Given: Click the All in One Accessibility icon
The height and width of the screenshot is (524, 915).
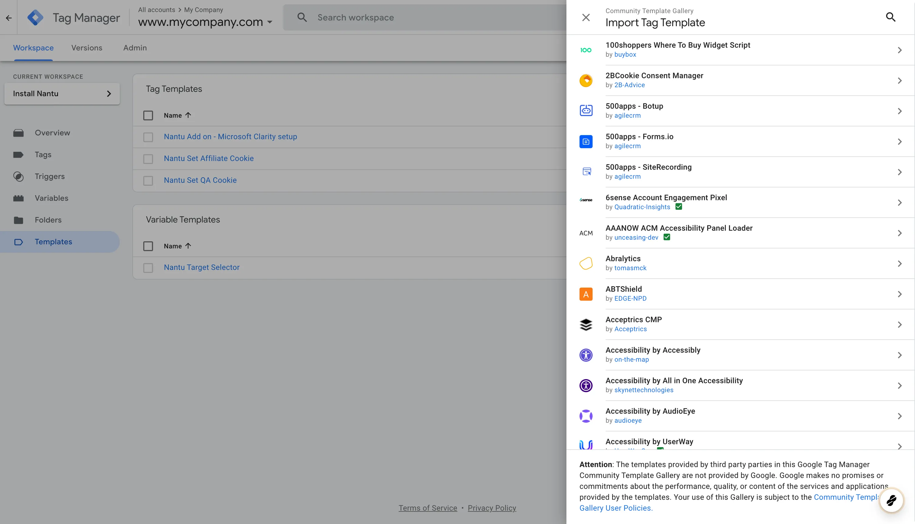Looking at the screenshot, I should coord(586,386).
